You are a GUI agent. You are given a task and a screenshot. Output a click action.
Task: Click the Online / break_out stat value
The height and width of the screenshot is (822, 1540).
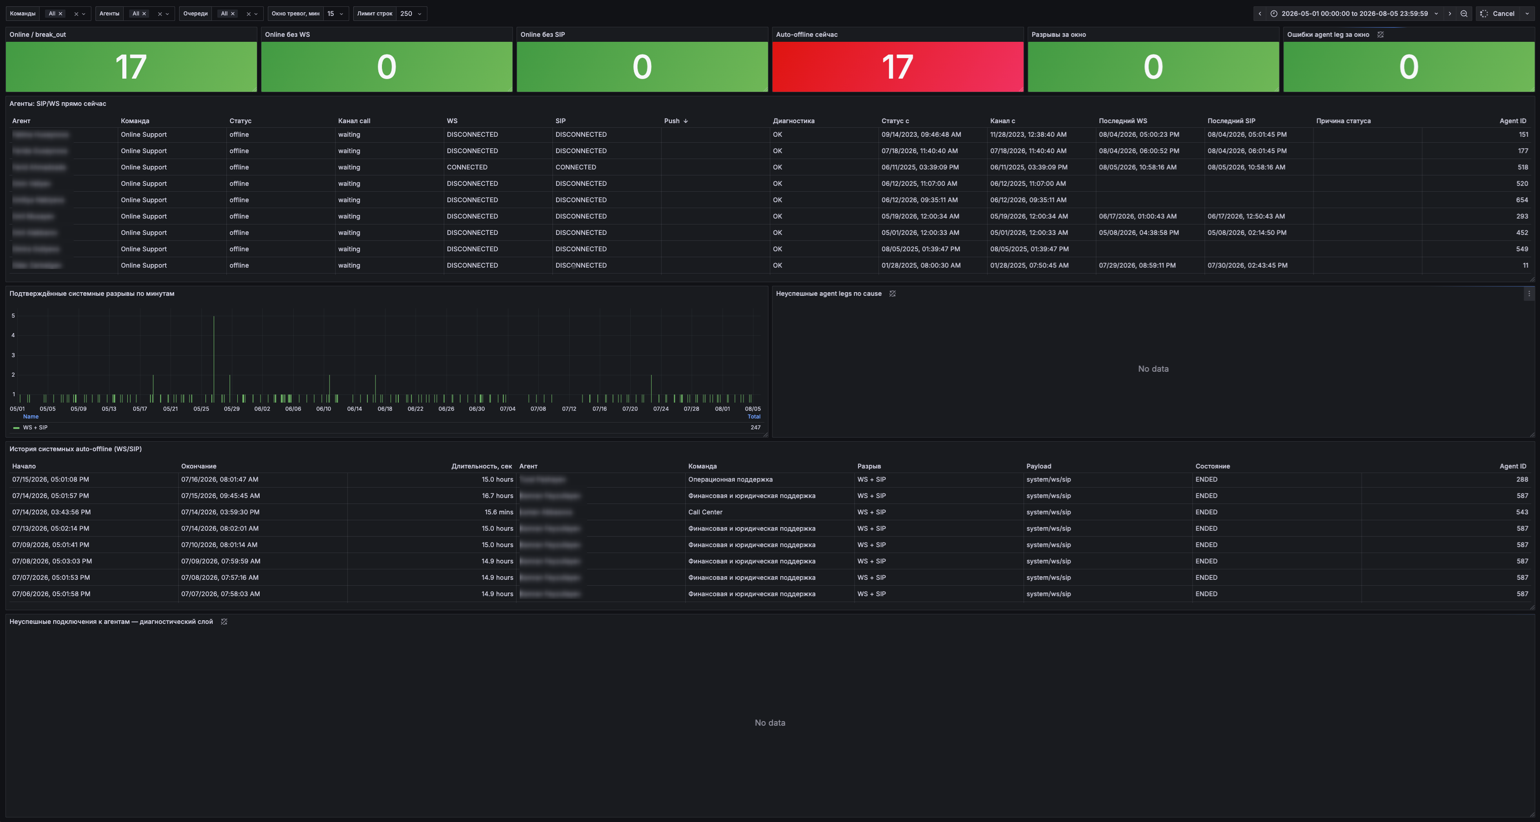[131, 66]
